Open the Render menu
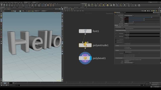This screenshot has height=90, width=161. point(6,2)
